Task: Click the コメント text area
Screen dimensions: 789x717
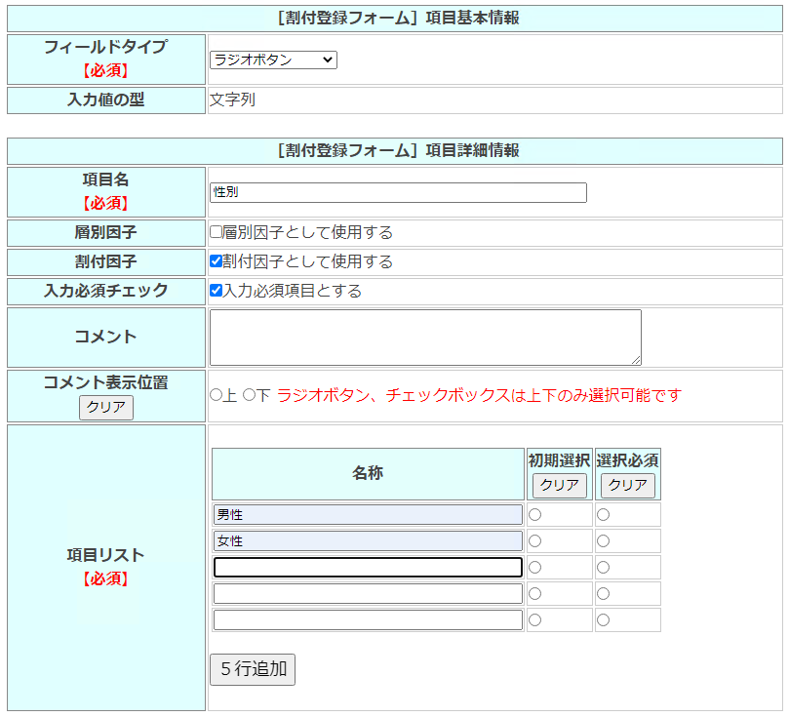Action: [425, 338]
